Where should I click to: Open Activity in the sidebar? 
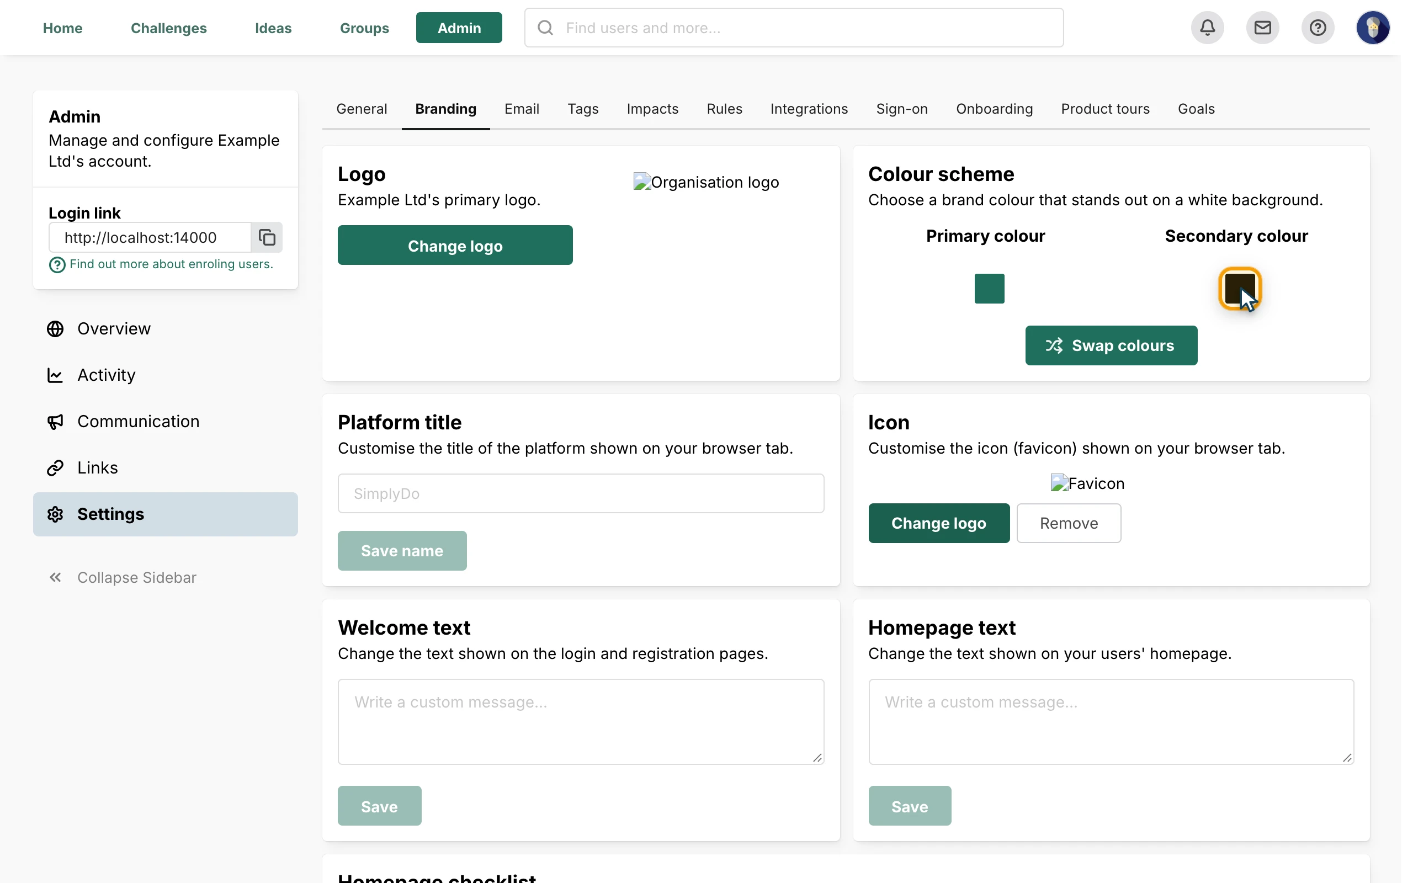point(165,375)
